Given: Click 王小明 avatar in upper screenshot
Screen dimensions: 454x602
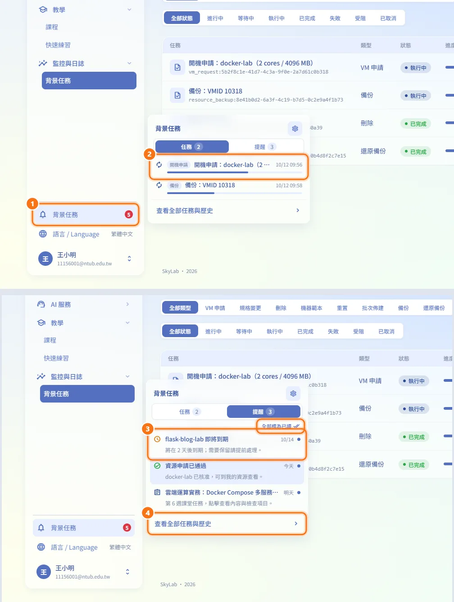Looking at the screenshot, I should point(45,259).
